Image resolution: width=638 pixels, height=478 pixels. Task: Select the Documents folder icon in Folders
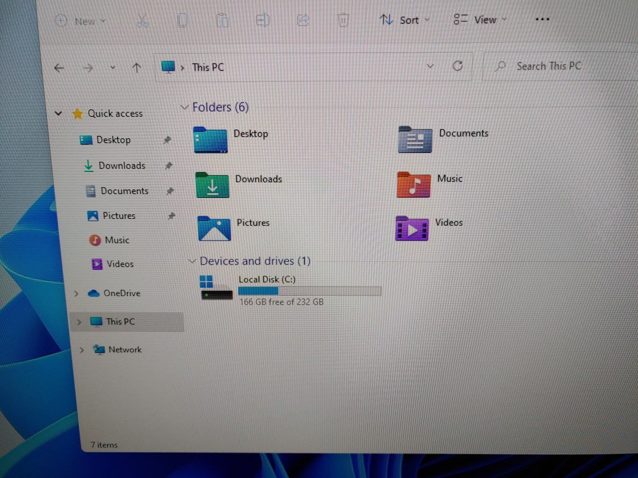tap(415, 139)
